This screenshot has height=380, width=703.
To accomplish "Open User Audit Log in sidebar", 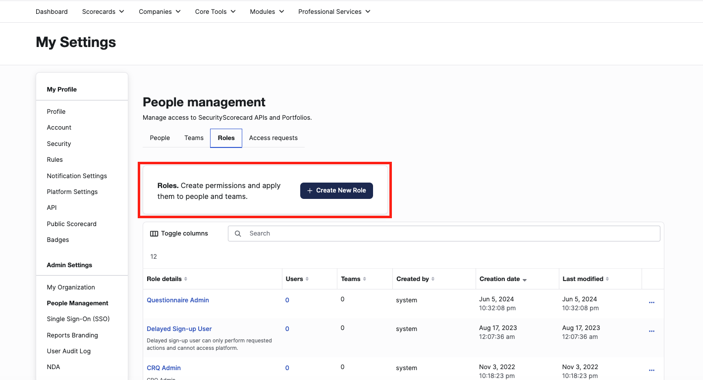I will [x=68, y=351].
